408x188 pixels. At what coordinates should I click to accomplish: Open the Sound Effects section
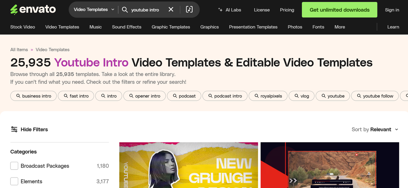127,27
